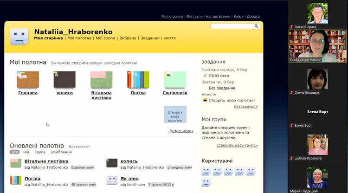Select the Вибране header tab
348x193 pixels.
point(128,38)
